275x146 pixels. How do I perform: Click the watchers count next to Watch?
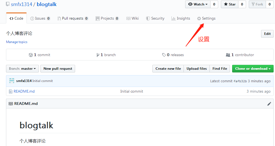point(214,4)
